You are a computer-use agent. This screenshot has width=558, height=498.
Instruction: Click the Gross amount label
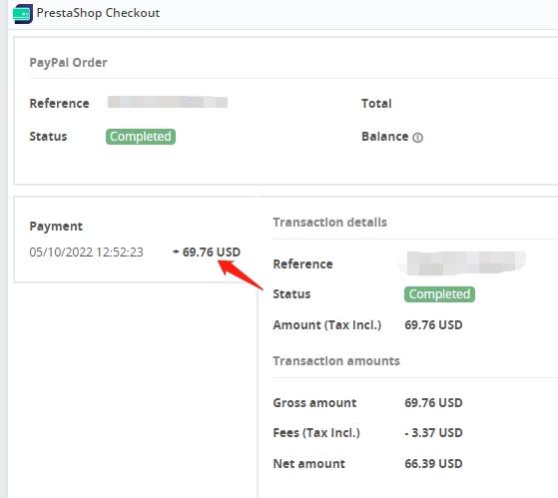pyautogui.click(x=314, y=403)
